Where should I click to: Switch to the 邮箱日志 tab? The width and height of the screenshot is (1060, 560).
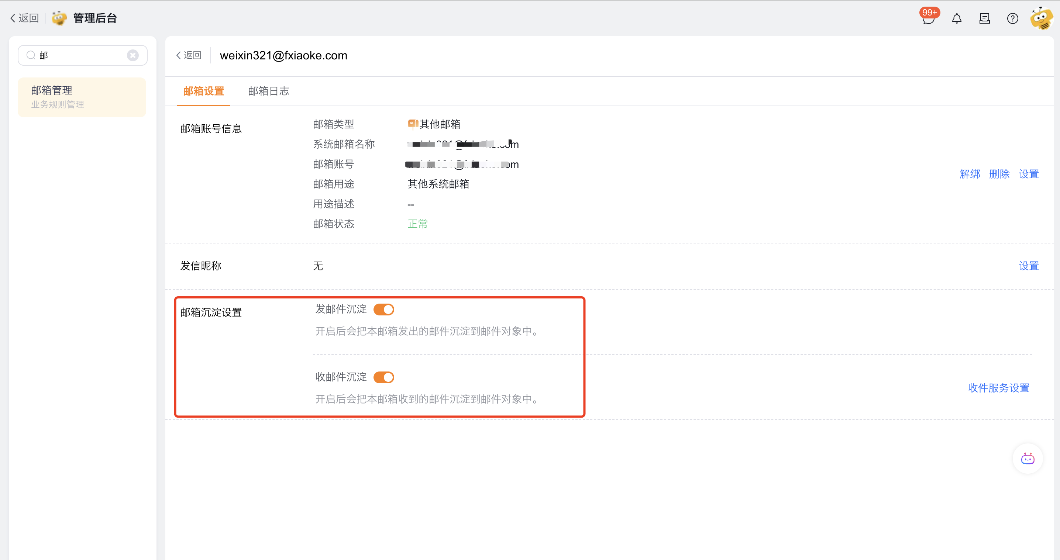[268, 91]
